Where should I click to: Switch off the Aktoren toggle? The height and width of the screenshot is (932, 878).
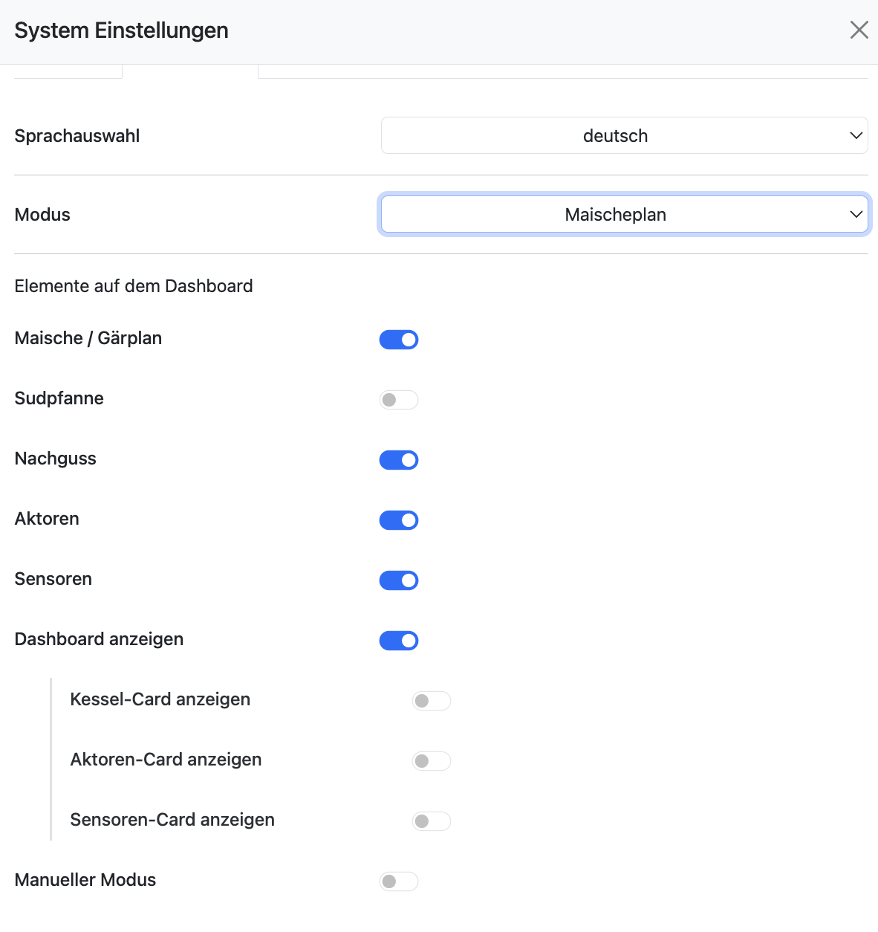tap(399, 520)
